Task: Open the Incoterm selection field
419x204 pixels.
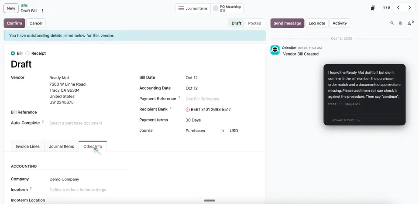Action: pos(89,190)
